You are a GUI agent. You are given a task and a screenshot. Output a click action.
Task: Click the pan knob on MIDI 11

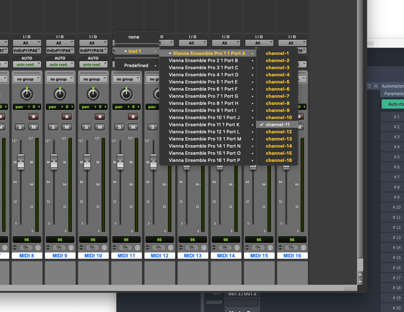point(126,94)
